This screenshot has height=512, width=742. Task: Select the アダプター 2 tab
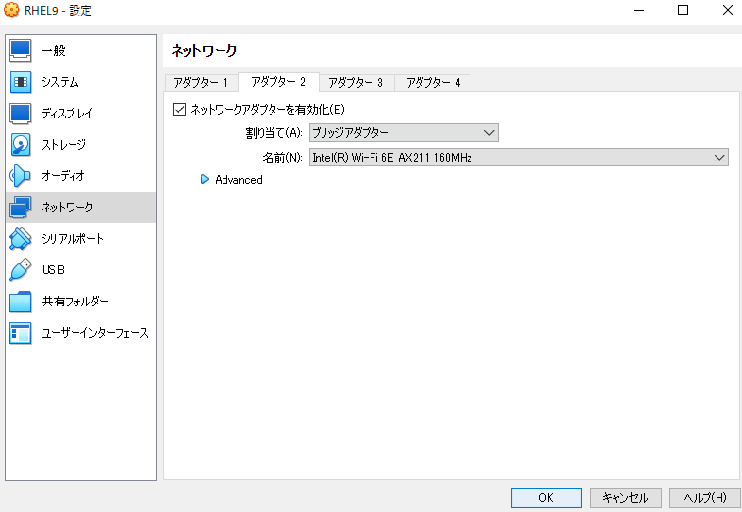pos(278,82)
